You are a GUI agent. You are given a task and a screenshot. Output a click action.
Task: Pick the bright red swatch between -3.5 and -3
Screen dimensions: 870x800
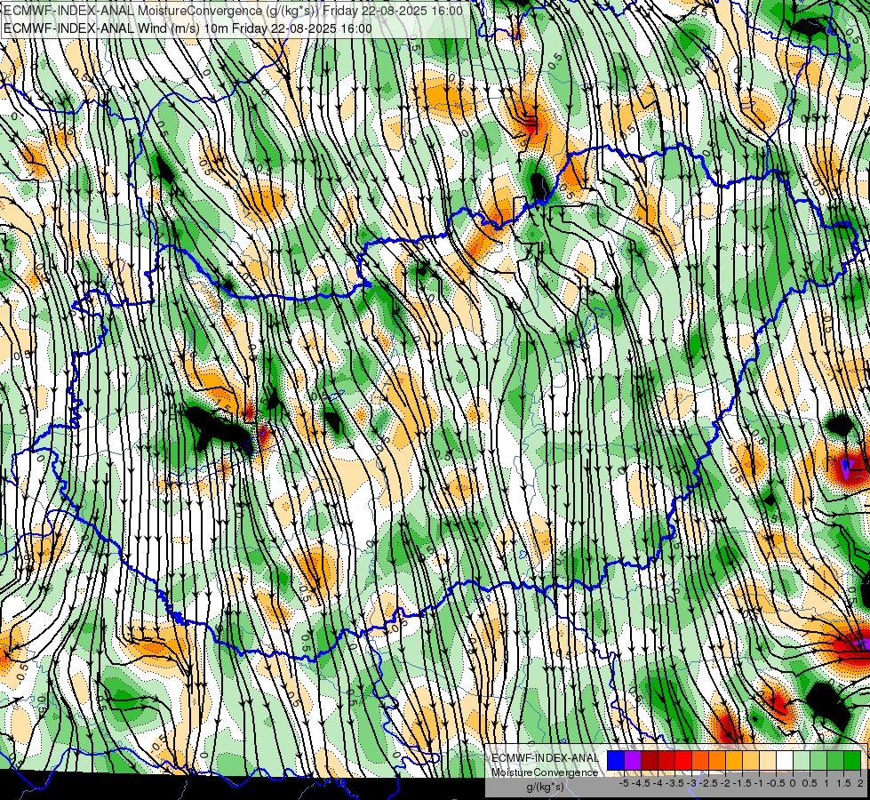[x=683, y=761]
